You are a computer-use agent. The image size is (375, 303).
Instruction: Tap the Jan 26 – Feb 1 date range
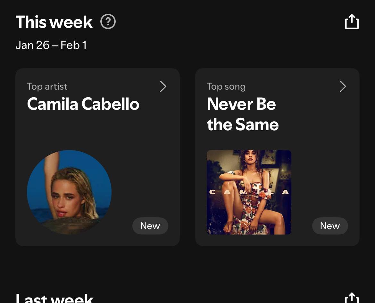click(51, 45)
